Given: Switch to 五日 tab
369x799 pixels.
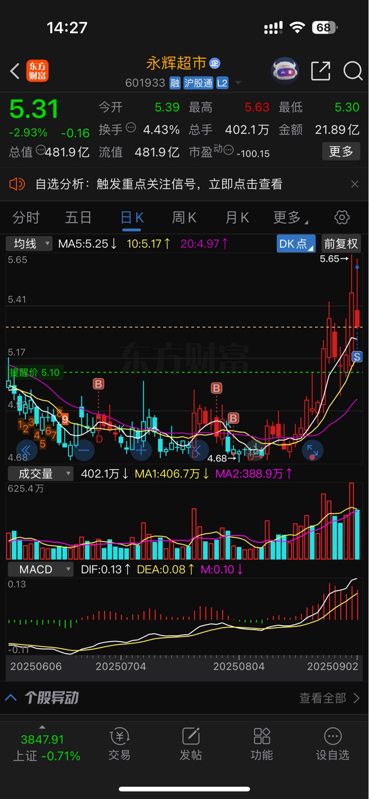Looking at the screenshot, I should [x=78, y=218].
